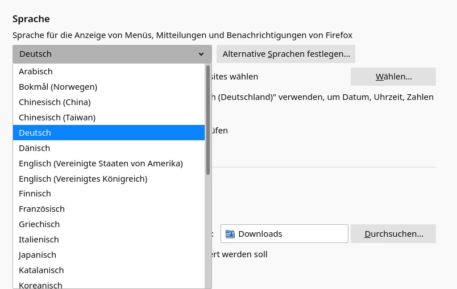
Task: Choose Bokmål (Norwegen) language option
Action: pos(58,87)
